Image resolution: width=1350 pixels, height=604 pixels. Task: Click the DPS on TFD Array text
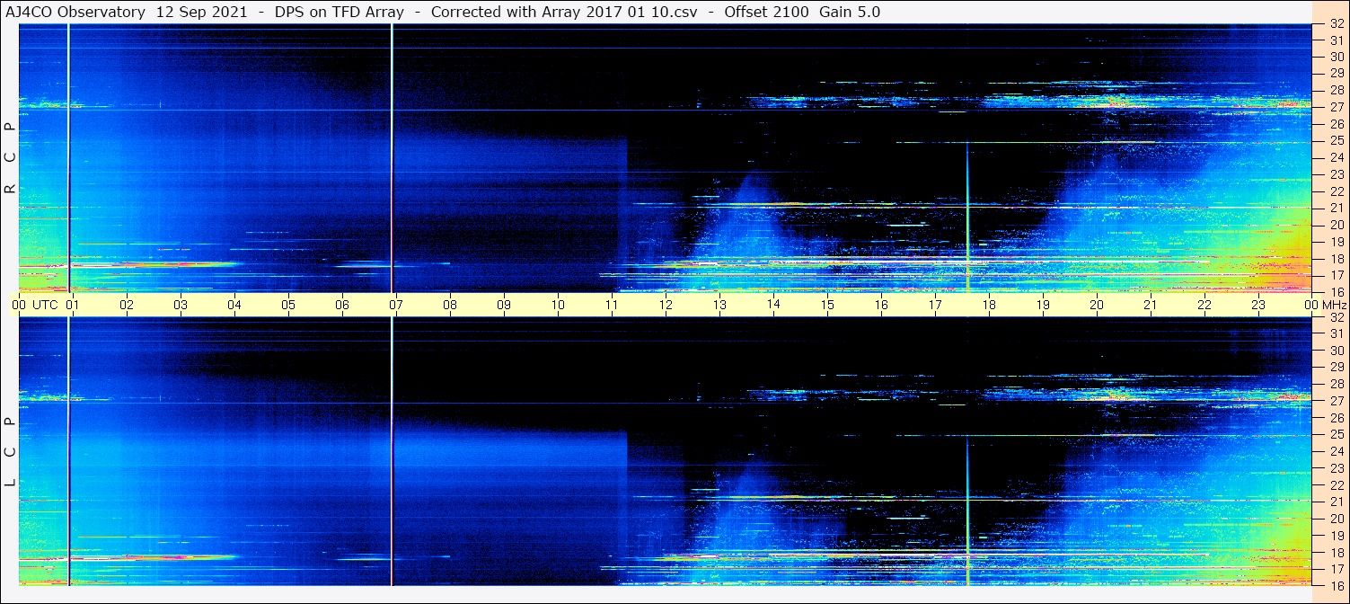click(x=339, y=13)
